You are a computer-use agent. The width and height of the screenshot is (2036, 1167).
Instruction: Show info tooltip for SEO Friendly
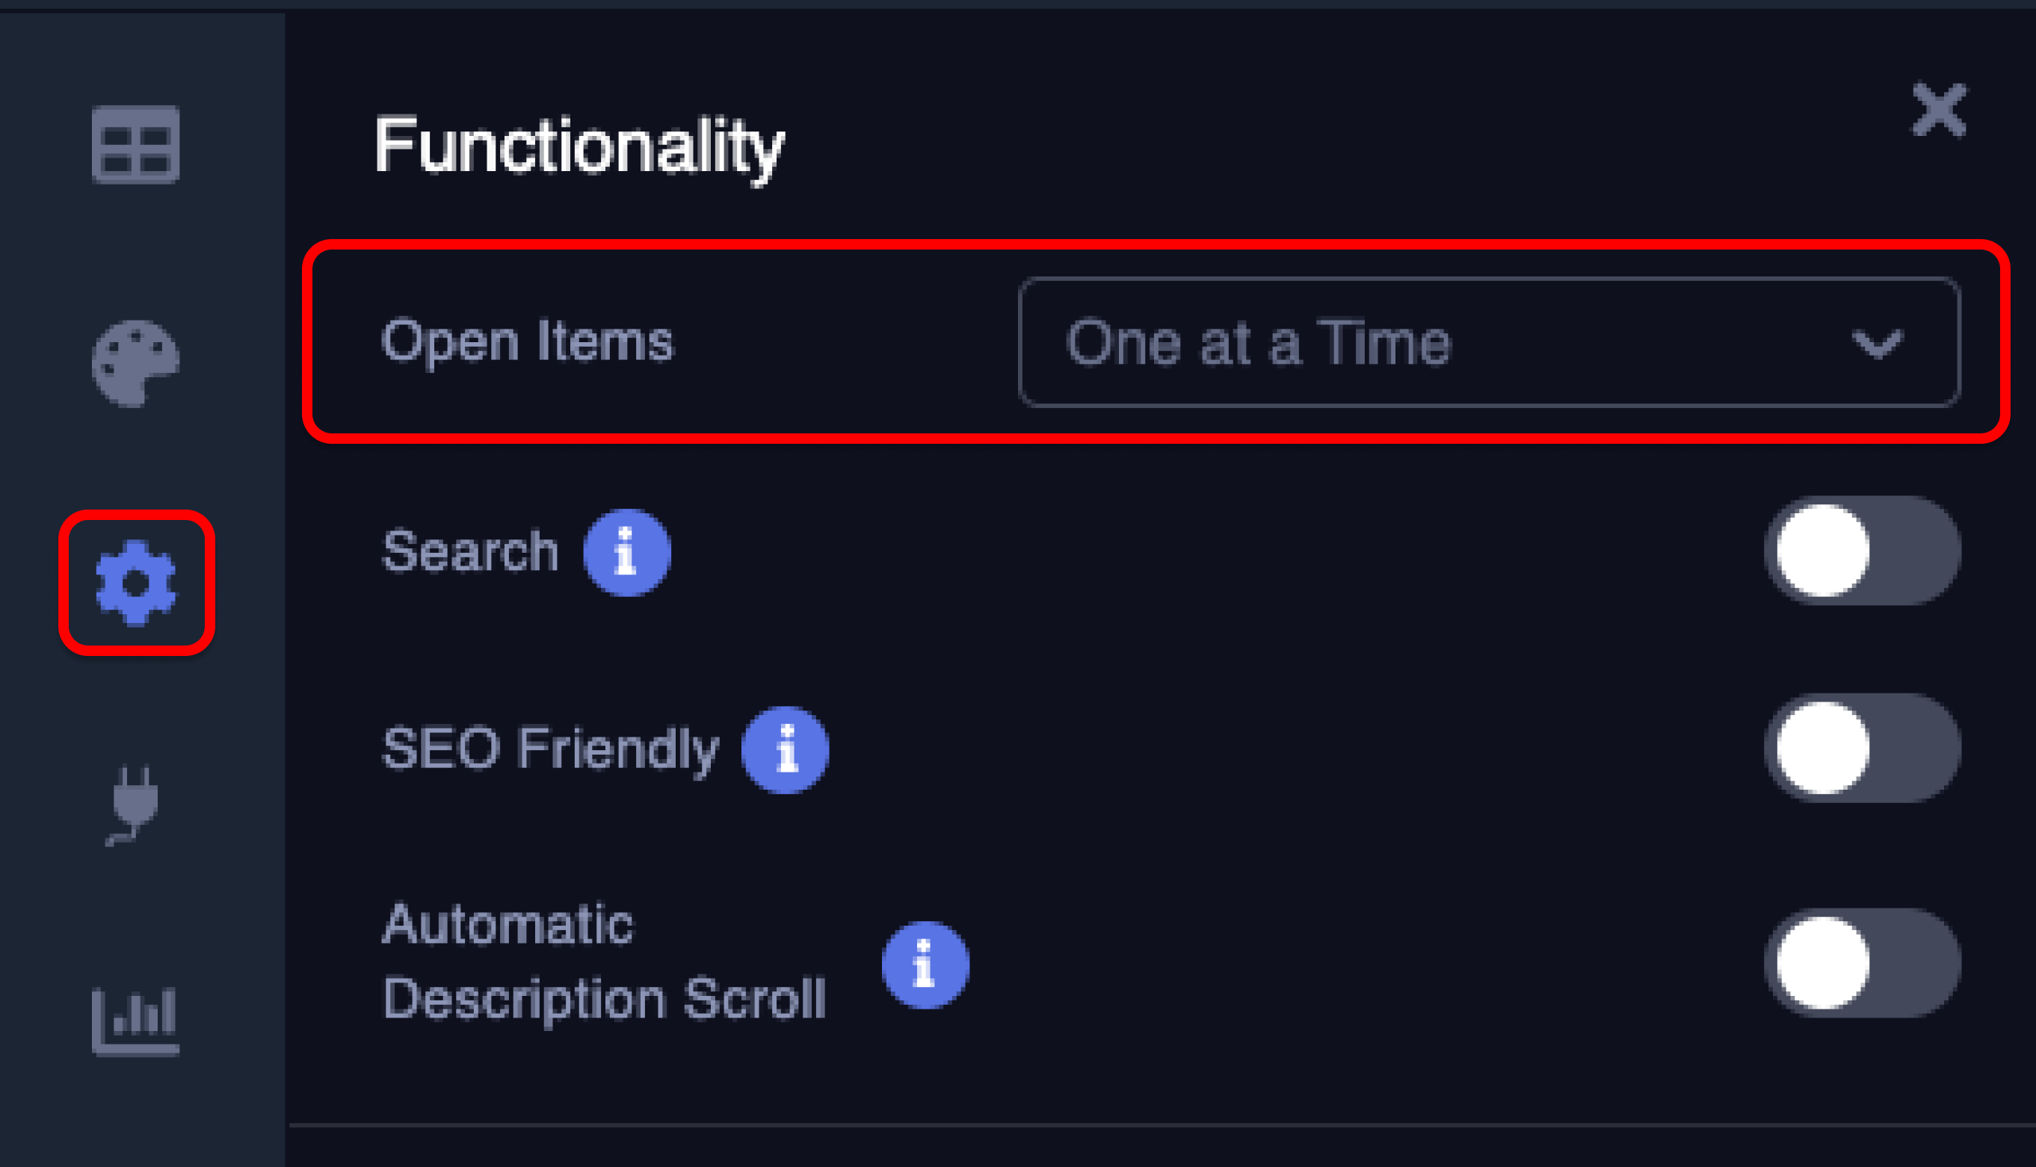click(x=785, y=750)
